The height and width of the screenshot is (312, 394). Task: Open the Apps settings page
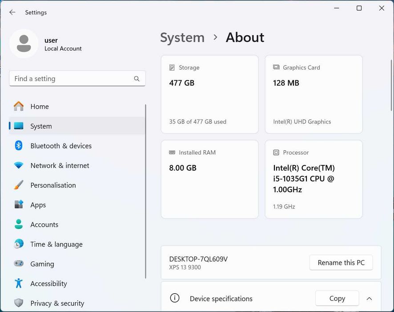pos(38,205)
